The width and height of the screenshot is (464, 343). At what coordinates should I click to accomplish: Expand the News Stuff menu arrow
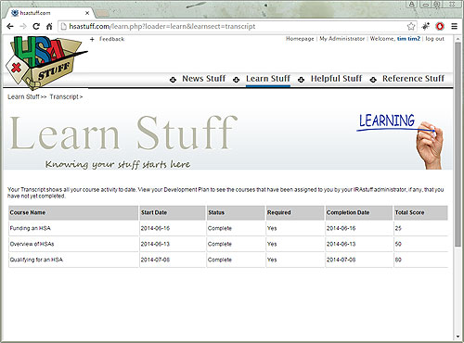coord(173,80)
